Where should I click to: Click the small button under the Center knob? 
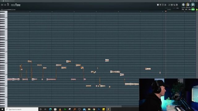(183, 10)
